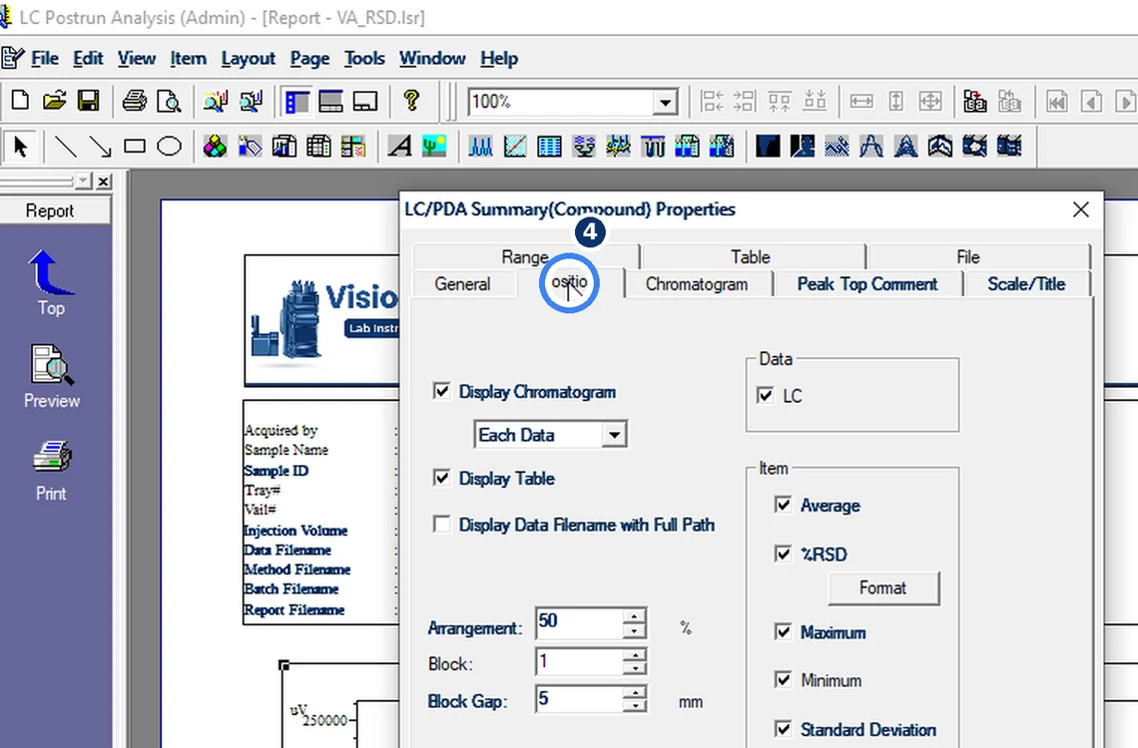Click the left-panel layout toggle icon
The height and width of the screenshot is (748, 1138).
tap(296, 102)
